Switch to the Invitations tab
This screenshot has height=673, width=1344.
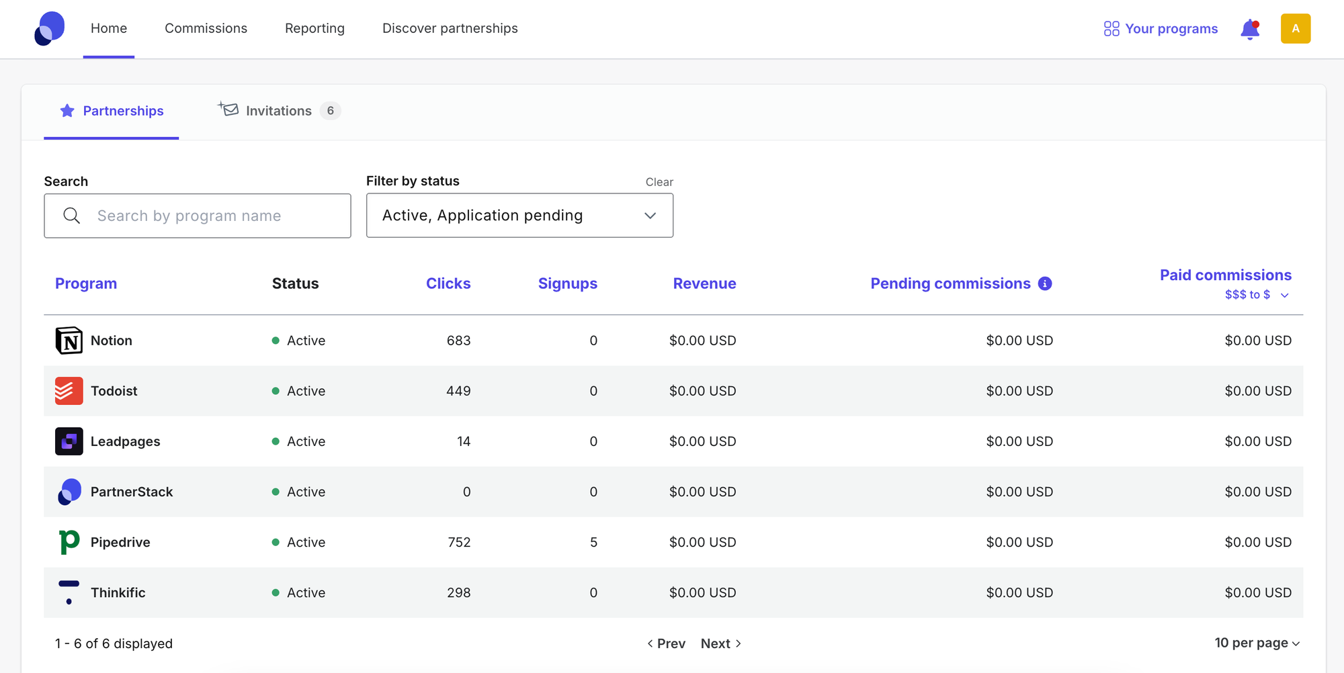point(279,111)
